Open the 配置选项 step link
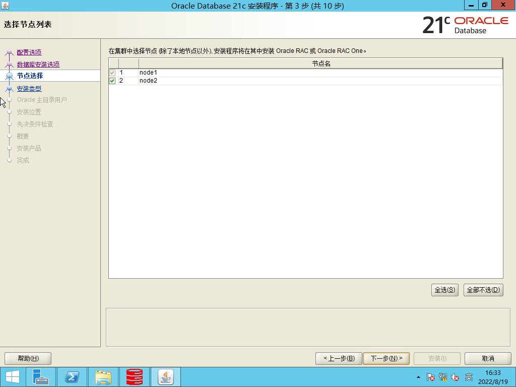 pos(29,52)
